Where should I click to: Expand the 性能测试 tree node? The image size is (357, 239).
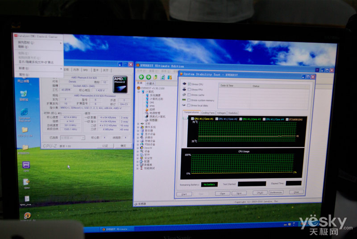click(x=137, y=168)
